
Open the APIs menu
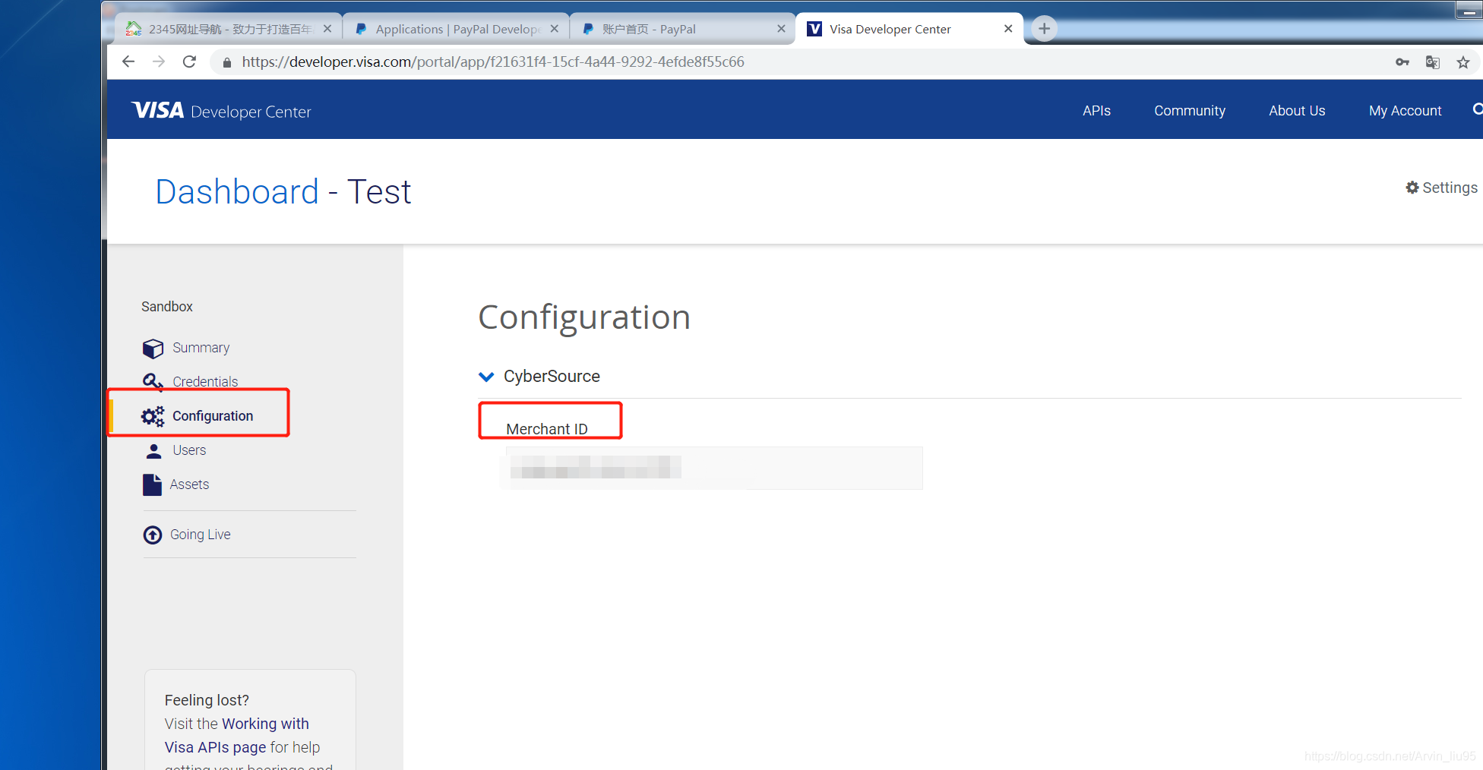click(1096, 111)
